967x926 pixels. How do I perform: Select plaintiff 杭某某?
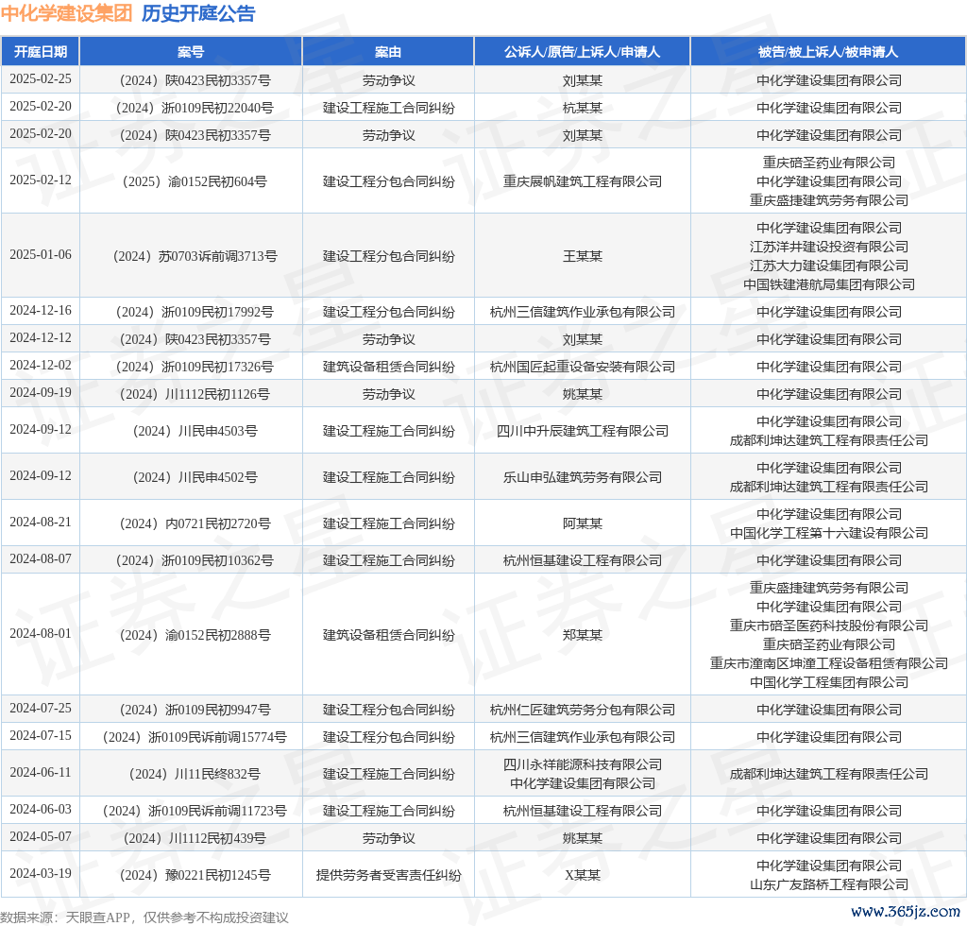pos(582,108)
